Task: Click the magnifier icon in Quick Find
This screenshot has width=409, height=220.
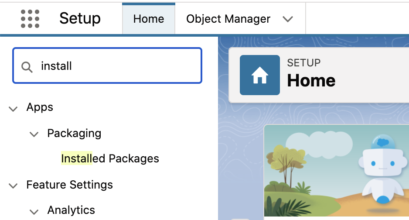Action: click(x=27, y=67)
